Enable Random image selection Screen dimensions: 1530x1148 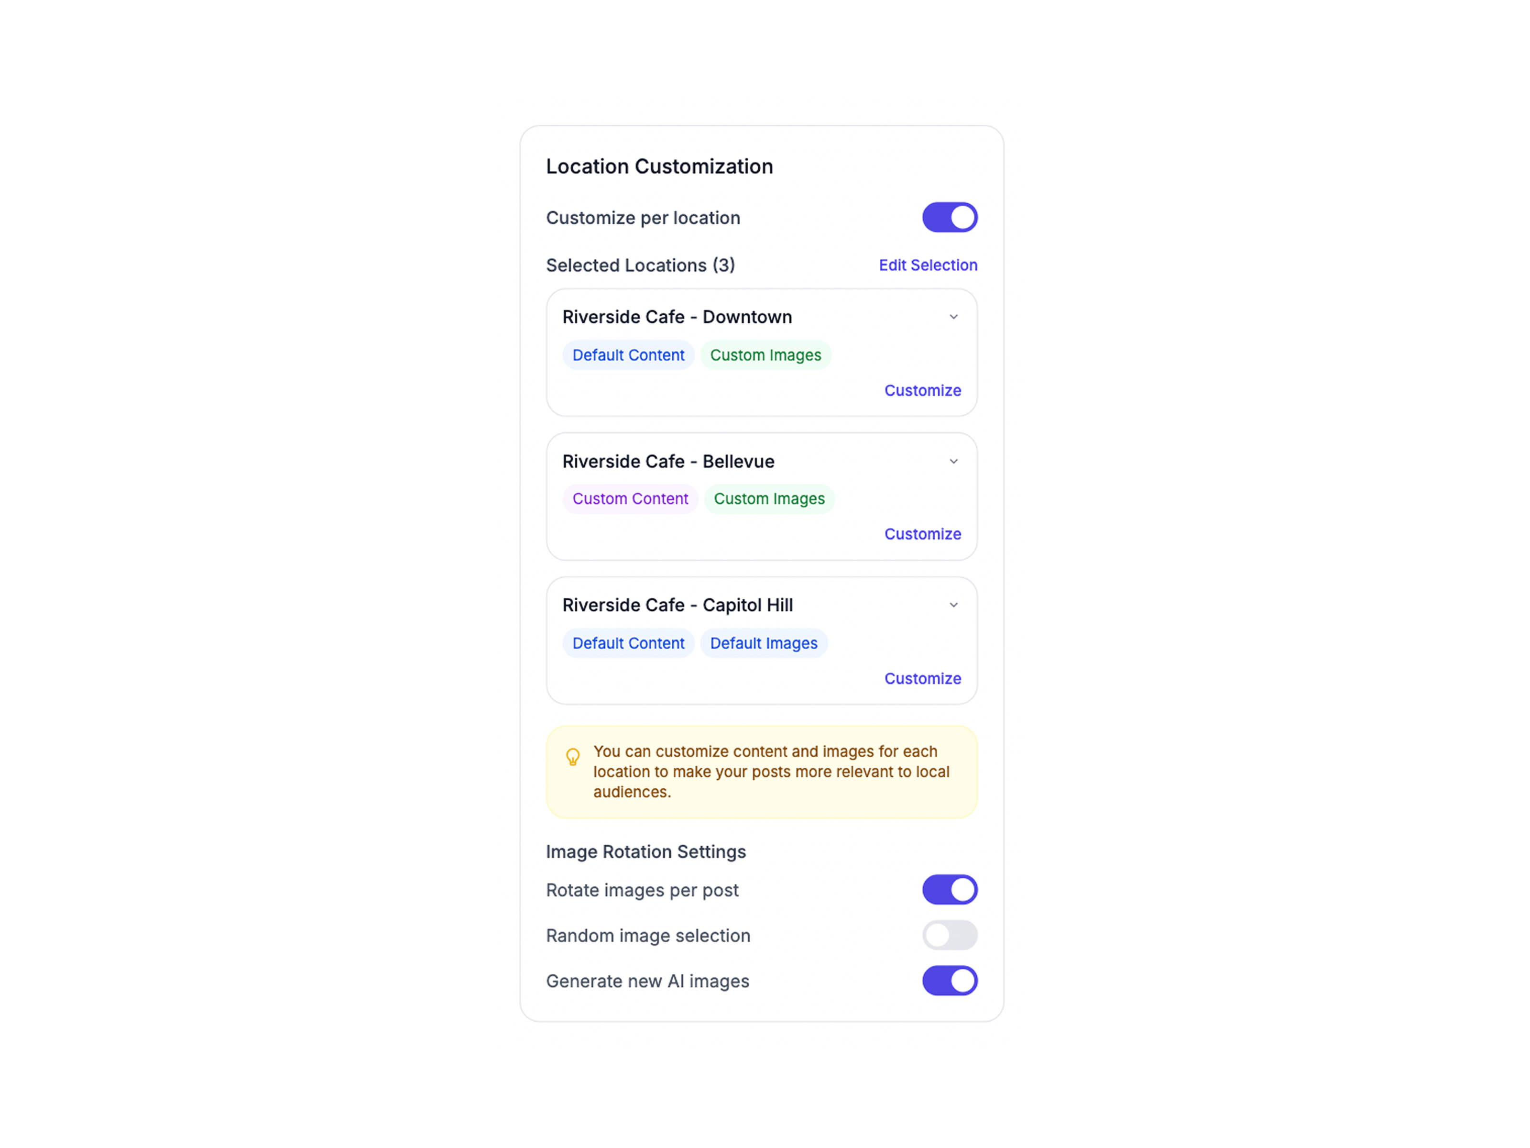pyautogui.click(x=949, y=935)
